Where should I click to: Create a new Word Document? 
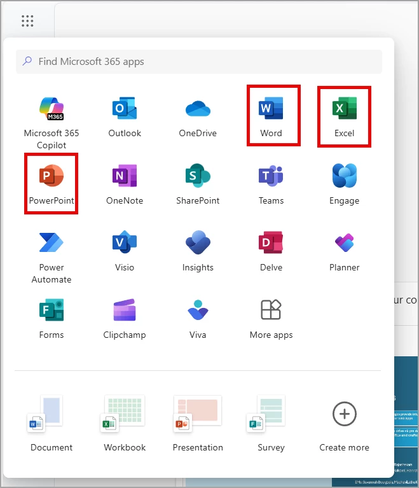pyautogui.click(x=52, y=423)
